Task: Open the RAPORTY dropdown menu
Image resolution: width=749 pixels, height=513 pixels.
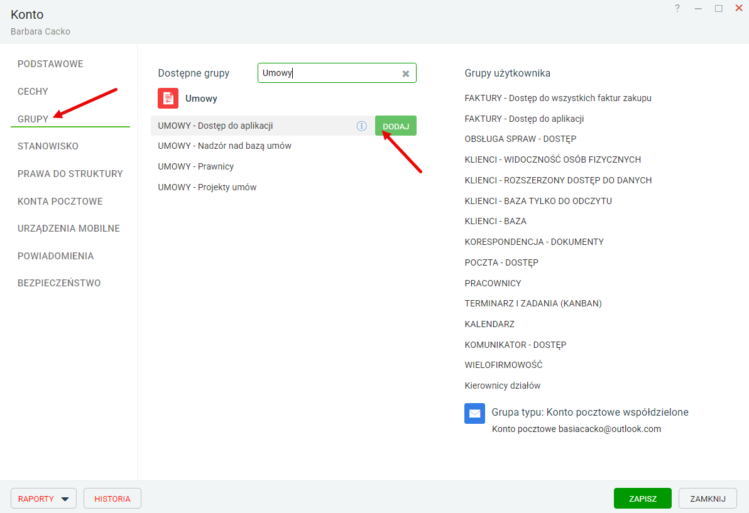Action: click(x=43, y=499)
